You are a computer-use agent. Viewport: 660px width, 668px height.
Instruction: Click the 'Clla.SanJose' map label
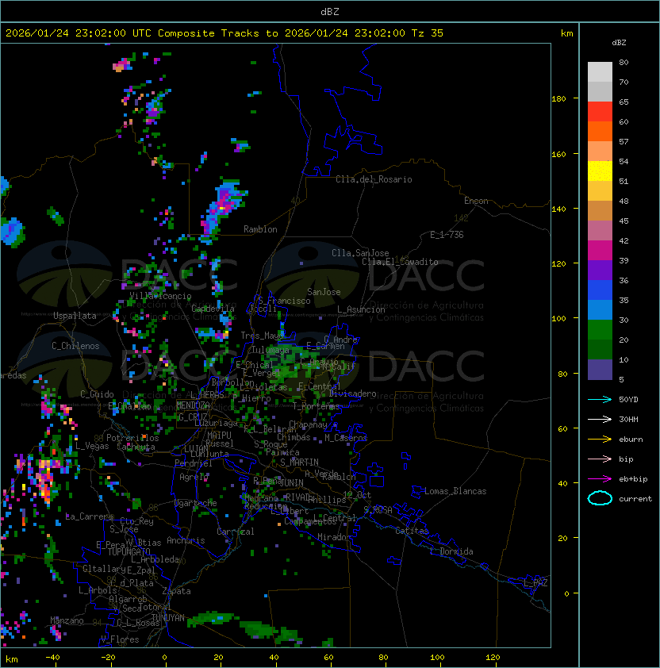[360, 253]
